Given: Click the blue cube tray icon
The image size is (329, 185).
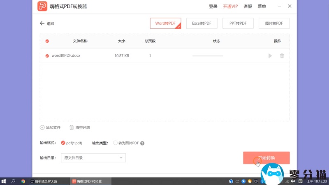Looking at the screenshot, I should (231, 181).
